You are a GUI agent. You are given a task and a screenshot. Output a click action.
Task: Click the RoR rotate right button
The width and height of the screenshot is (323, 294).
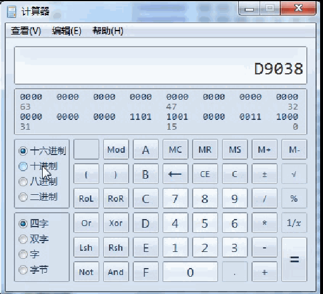coord(116,198)
